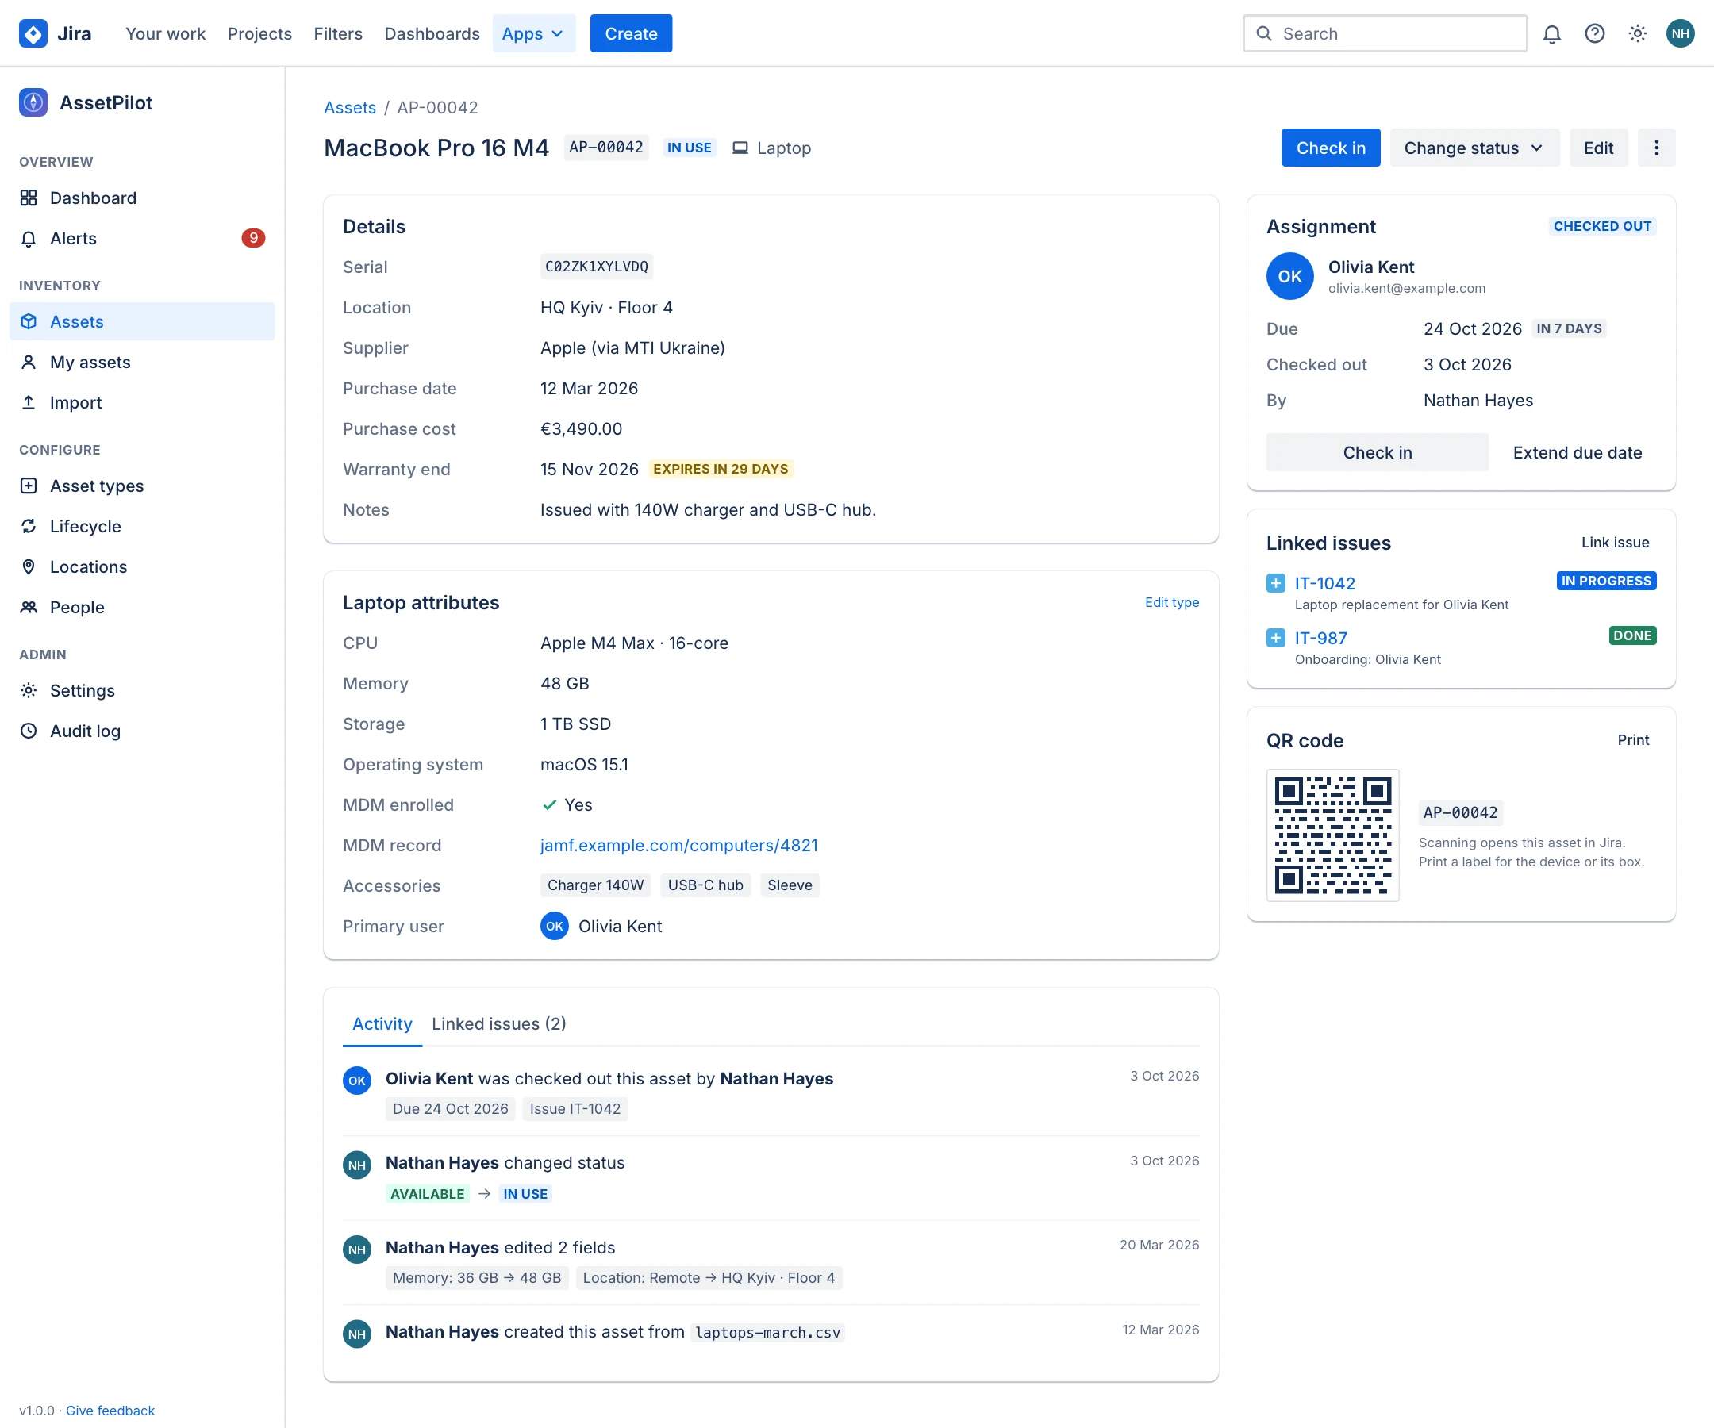Image resolution: width=1714 pixels, height=1428 pixels.
Task: Click the OK avatar next to Primary user
Action: (x=554, y=926)
